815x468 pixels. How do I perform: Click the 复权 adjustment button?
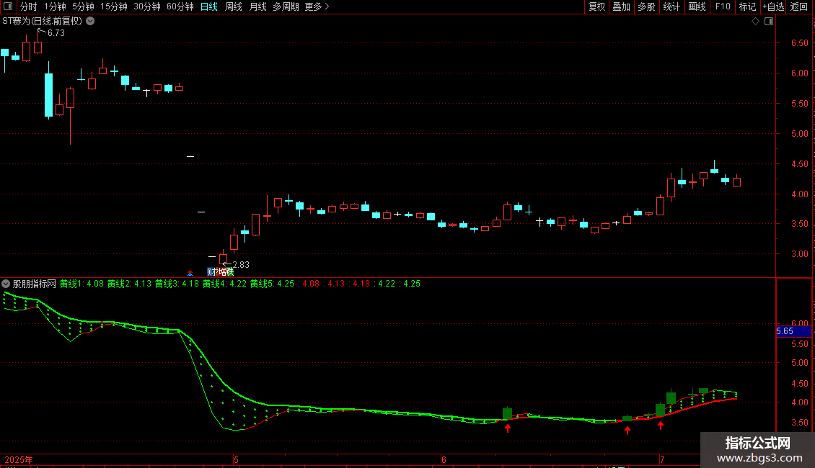596,6
